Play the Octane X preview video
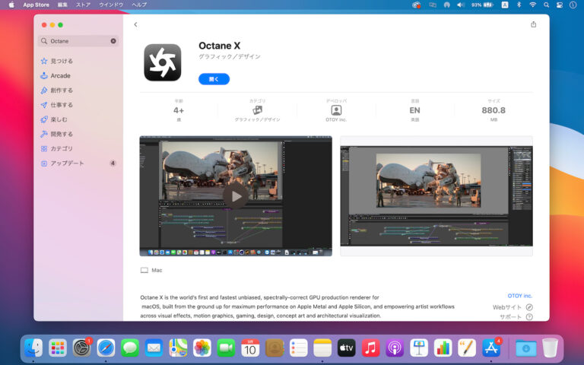The image size is (584, 365). [236, 195]
